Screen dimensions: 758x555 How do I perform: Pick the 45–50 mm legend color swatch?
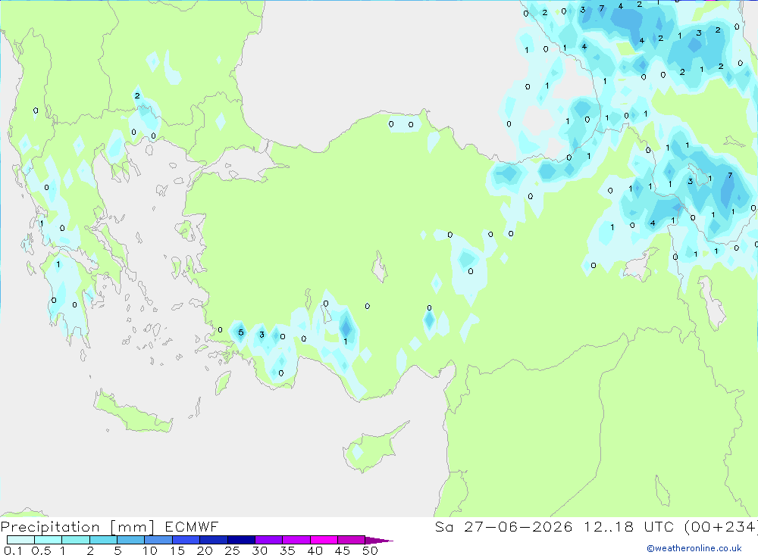tap(352, 540)
